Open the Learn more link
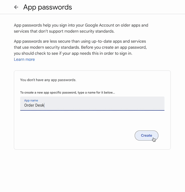 (24, 59)
